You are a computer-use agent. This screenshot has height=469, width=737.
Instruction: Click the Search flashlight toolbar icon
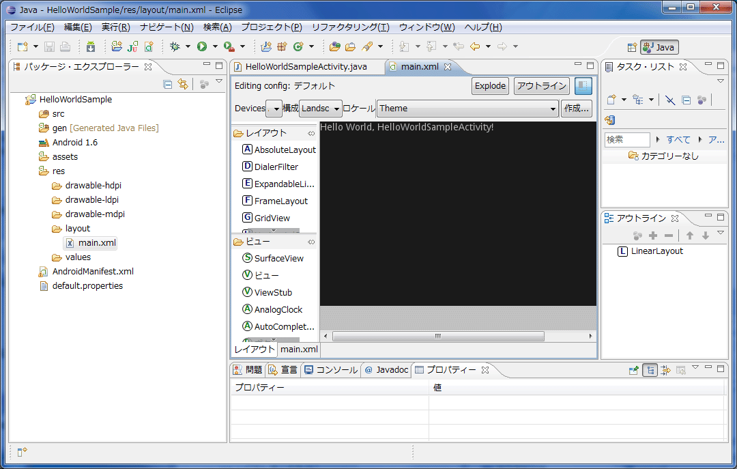point(367,46)
